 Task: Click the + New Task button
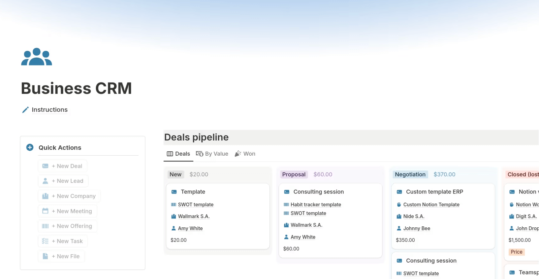tap(63, 241)
